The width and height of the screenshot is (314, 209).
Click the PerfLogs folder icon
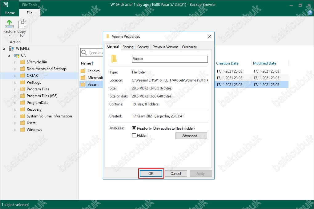(x=22, y=82)
